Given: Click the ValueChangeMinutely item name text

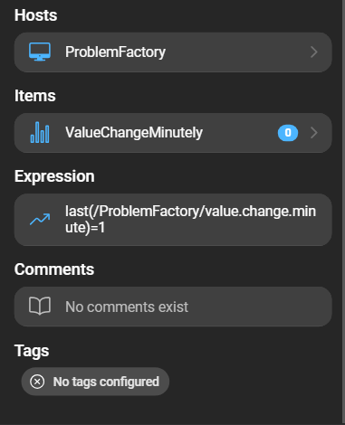Looking at the screenshot, I should (x=134, y=133).
